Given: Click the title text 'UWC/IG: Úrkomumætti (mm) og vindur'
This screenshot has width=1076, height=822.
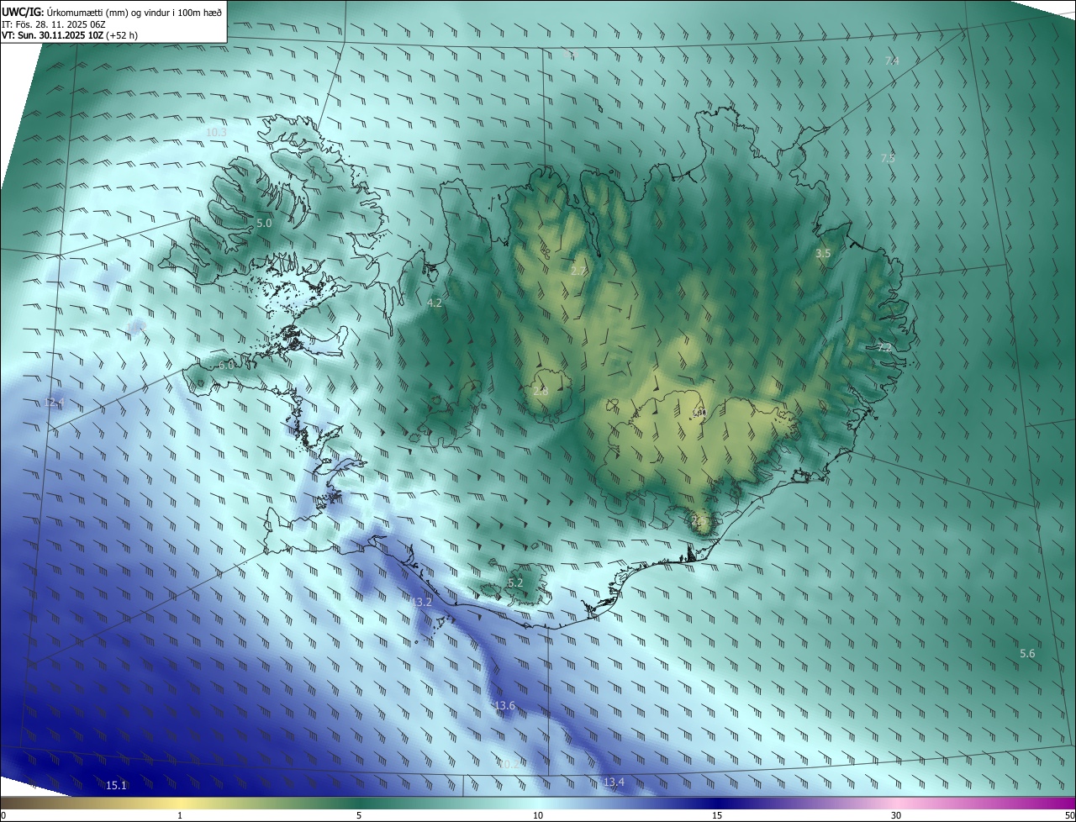Looking at the screenshot, I should [x=85, y=11].
